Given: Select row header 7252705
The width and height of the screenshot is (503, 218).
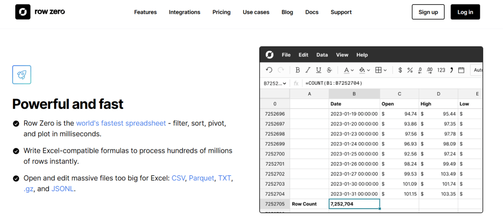Looking at the screenshot, I should coord(275,204).
